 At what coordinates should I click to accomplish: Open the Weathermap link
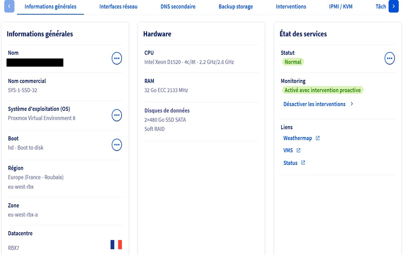tap(298, 138)
